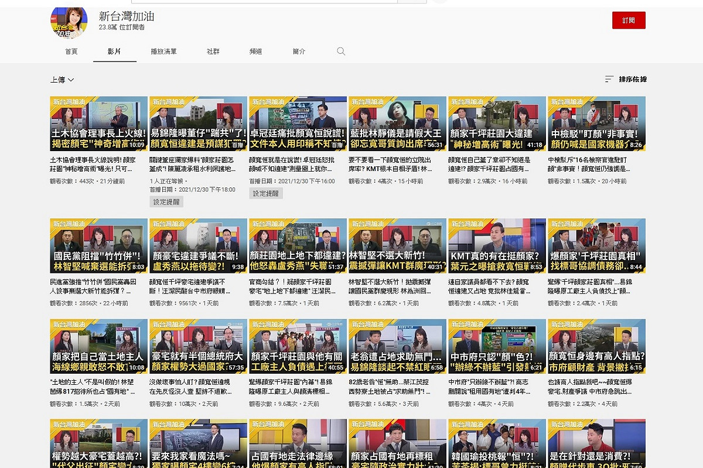This screenshot has height=468, width=703.
Task: Switch to the 首頁 tab
Action: (x=71, y=52)
